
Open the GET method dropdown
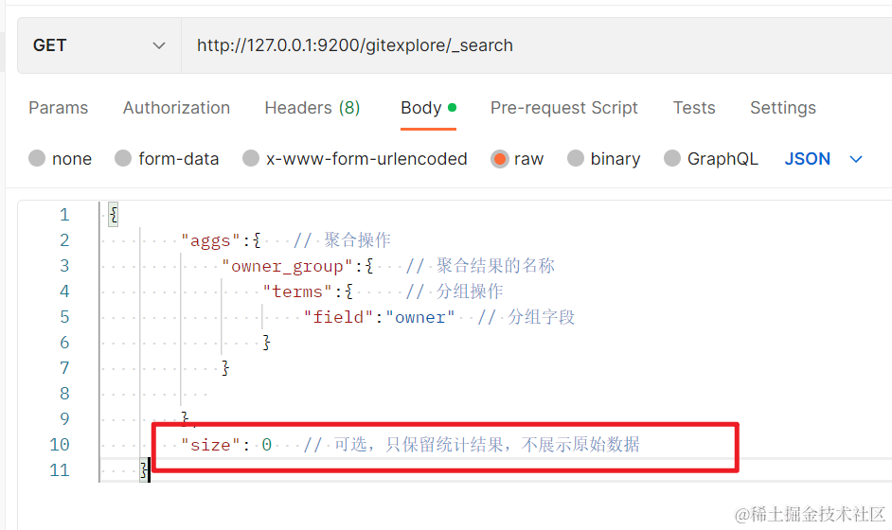click(x=99, y=45)
